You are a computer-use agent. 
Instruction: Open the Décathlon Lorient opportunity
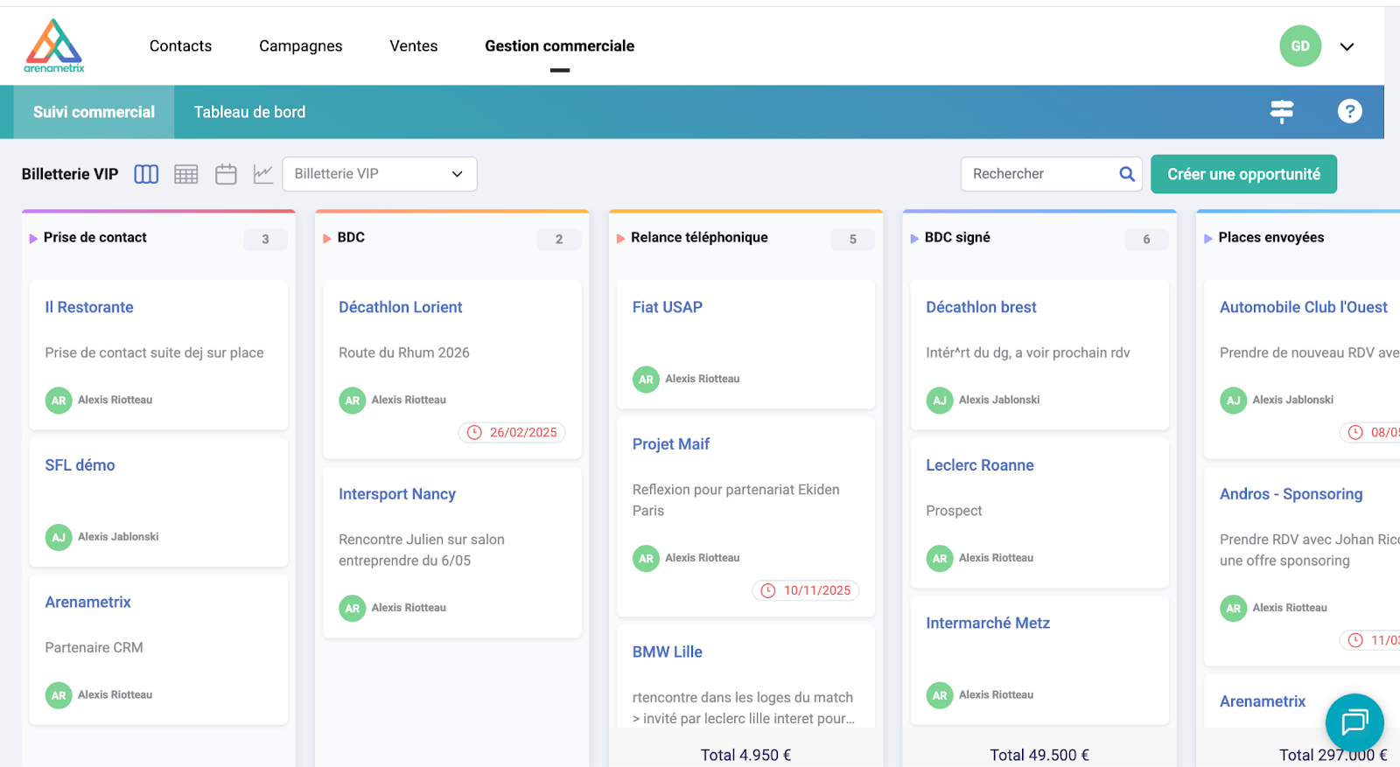click(400, 307)
